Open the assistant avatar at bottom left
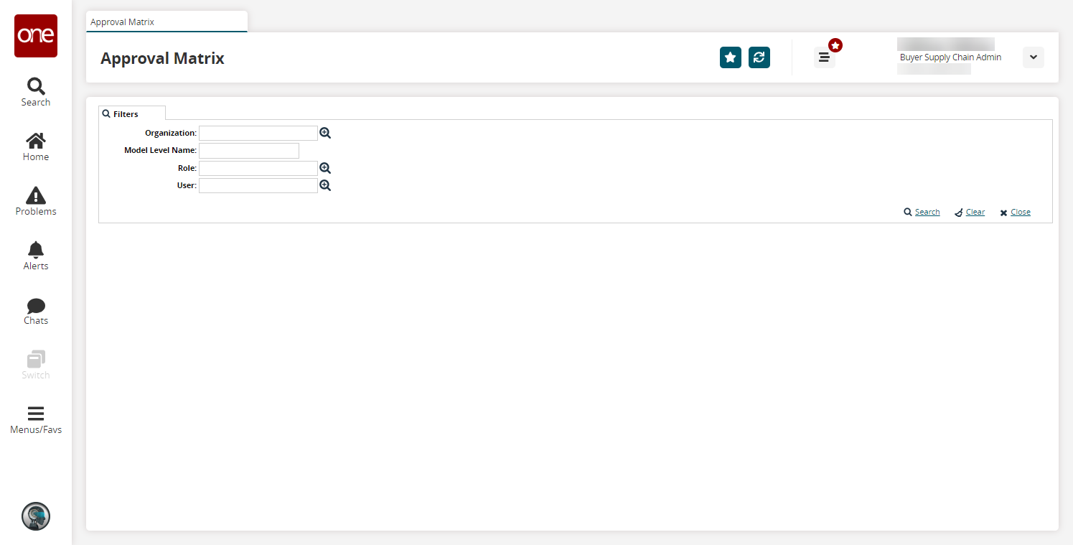 click(x=36, y=516)
